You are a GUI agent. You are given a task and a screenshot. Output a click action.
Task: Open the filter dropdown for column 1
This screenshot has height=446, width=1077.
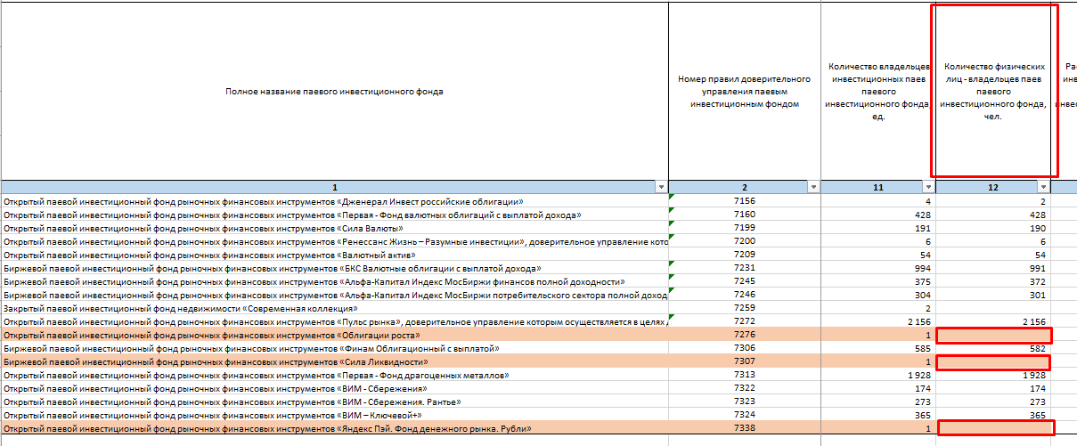(660, 187)
